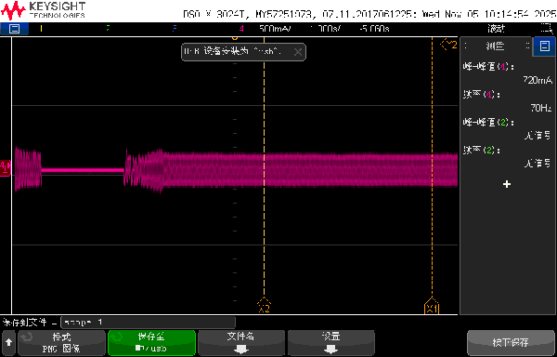Click the save-to-file name field
This screenshot has width=557, height=357.
149,323
